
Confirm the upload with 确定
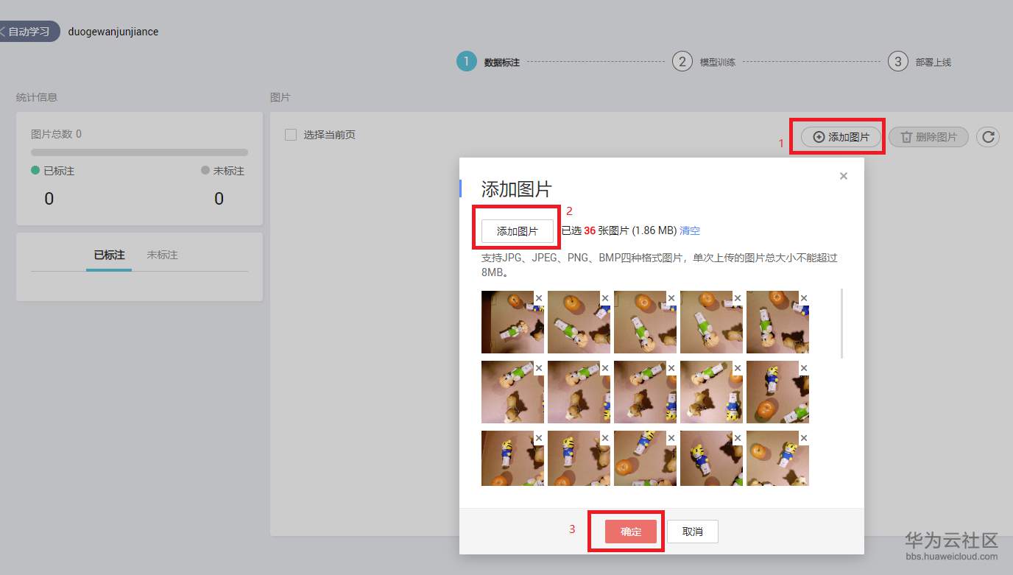pyautogui.click(x=631, y=532)
